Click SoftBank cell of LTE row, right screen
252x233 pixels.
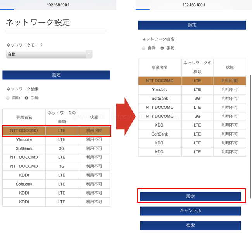[x=160, y=134]
